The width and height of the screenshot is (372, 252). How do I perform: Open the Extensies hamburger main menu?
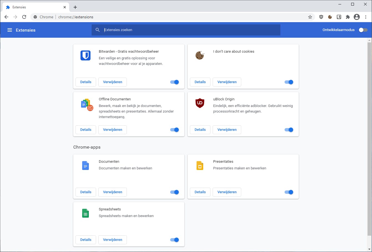pyautogui.click(x=10, y=30)
